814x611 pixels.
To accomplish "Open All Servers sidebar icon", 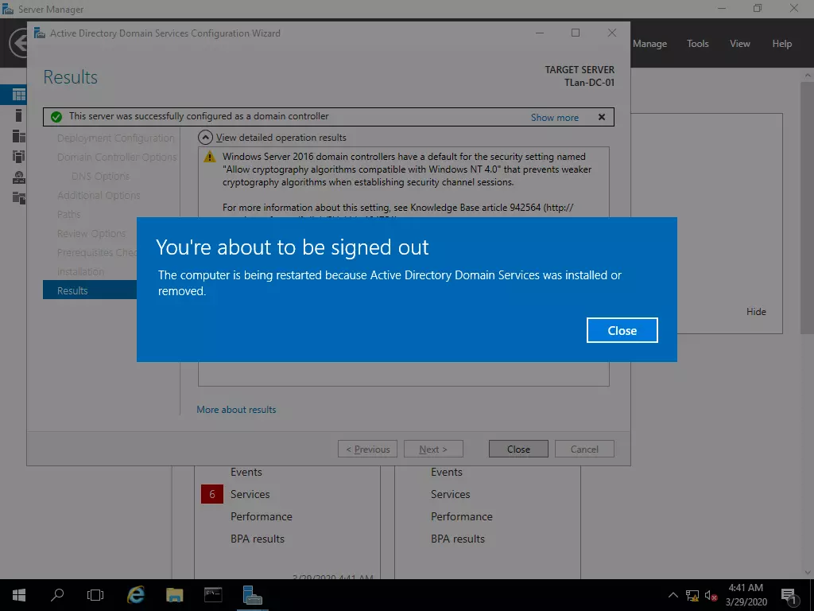I will tap(19, 136).
